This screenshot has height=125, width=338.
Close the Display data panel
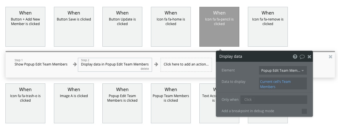tap(309, 57)
